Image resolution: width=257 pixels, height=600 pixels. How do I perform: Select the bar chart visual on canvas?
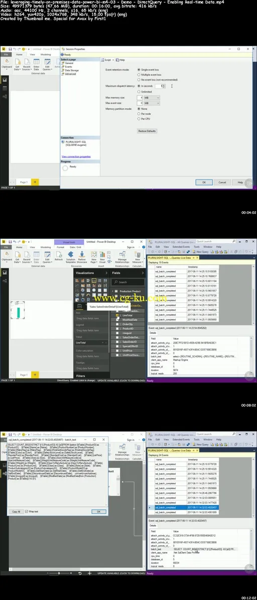pos(17,310)
